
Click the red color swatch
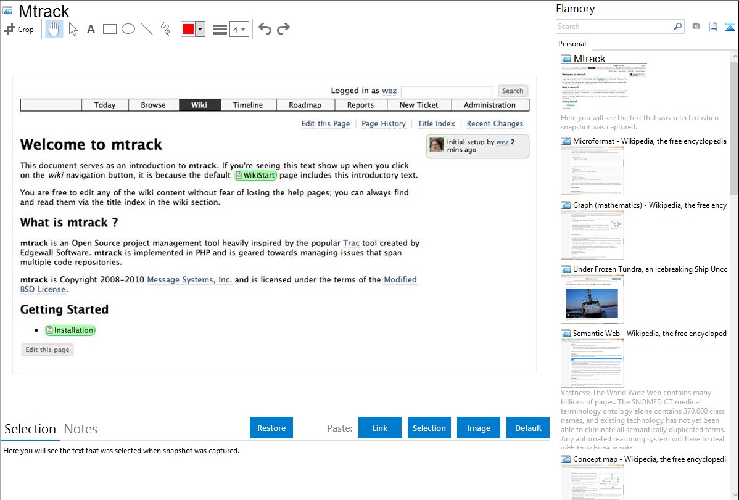pos(188,29)
